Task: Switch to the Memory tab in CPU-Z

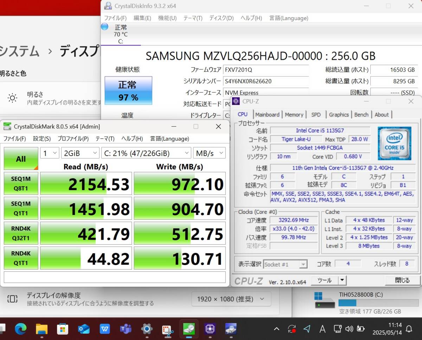Action: [294, 114]
